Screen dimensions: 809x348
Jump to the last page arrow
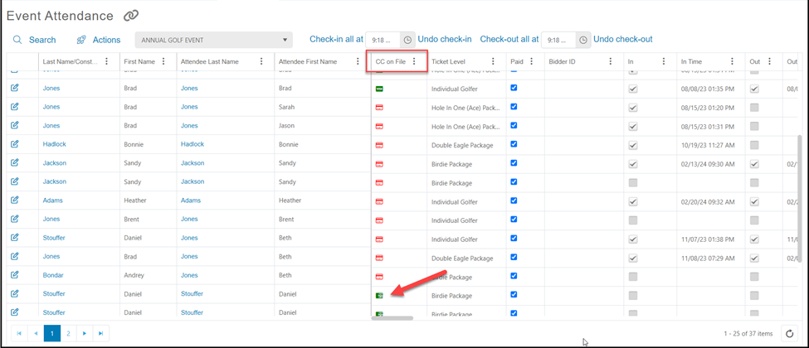click(x=100, y=334)
